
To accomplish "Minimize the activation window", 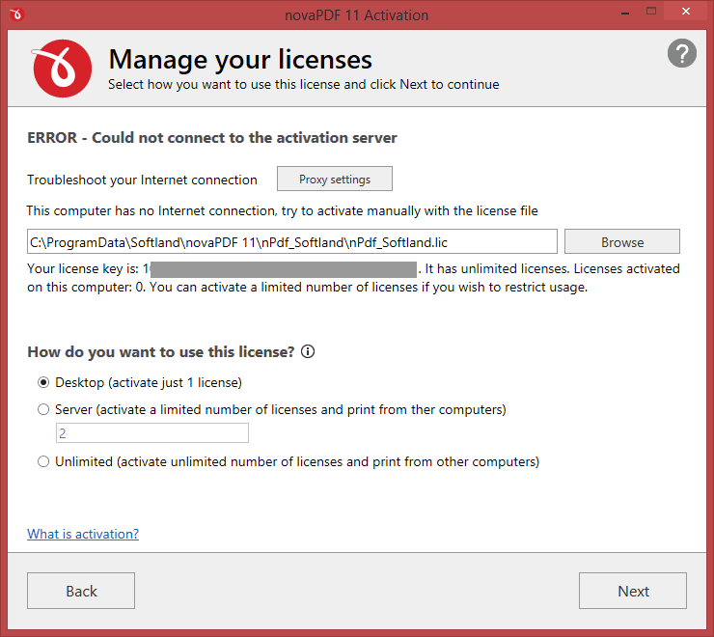I will coord(625,14).
